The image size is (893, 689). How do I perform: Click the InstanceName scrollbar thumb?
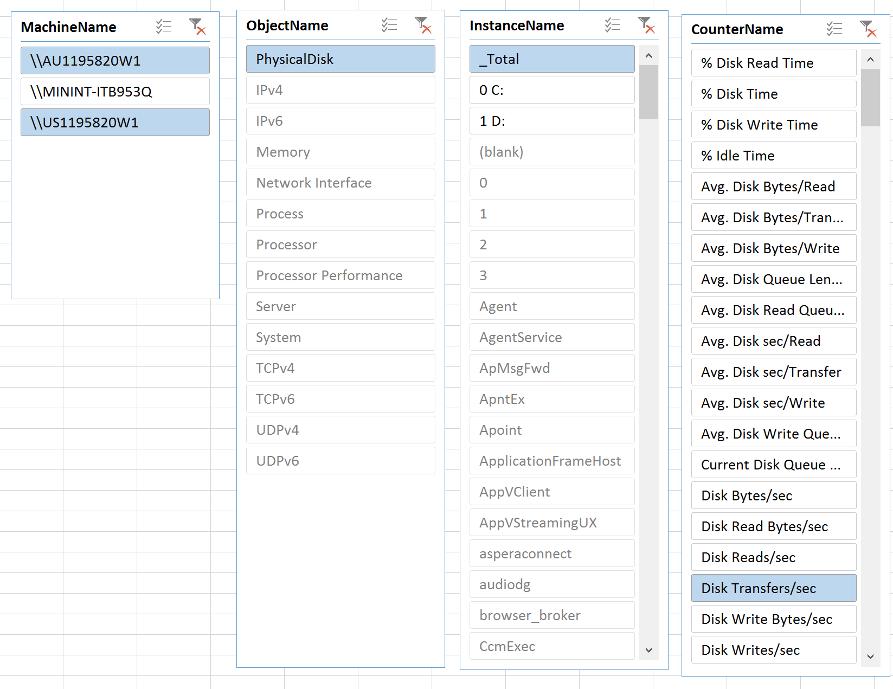coord(648,92)
